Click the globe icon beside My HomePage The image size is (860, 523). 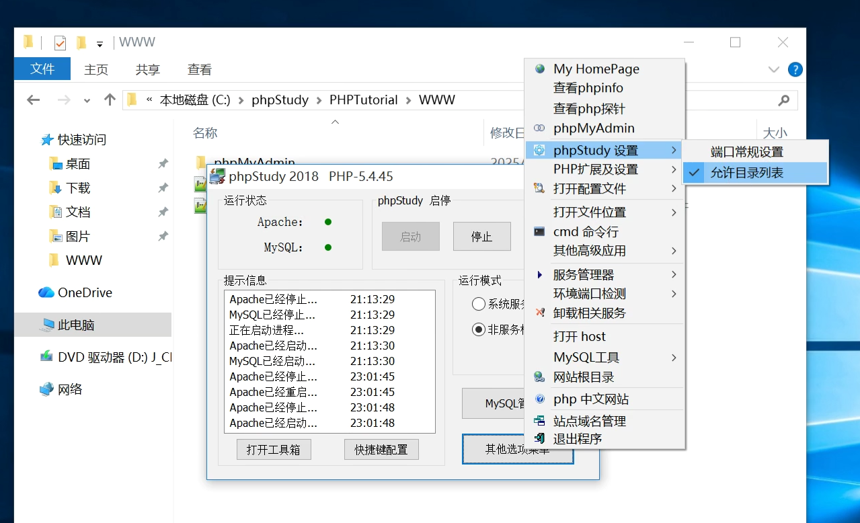(539, 69)
